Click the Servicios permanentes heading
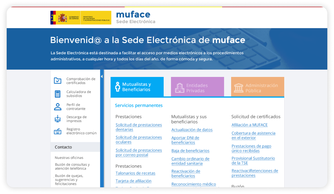Screen dimensions: 334x194 click(139, 105)
